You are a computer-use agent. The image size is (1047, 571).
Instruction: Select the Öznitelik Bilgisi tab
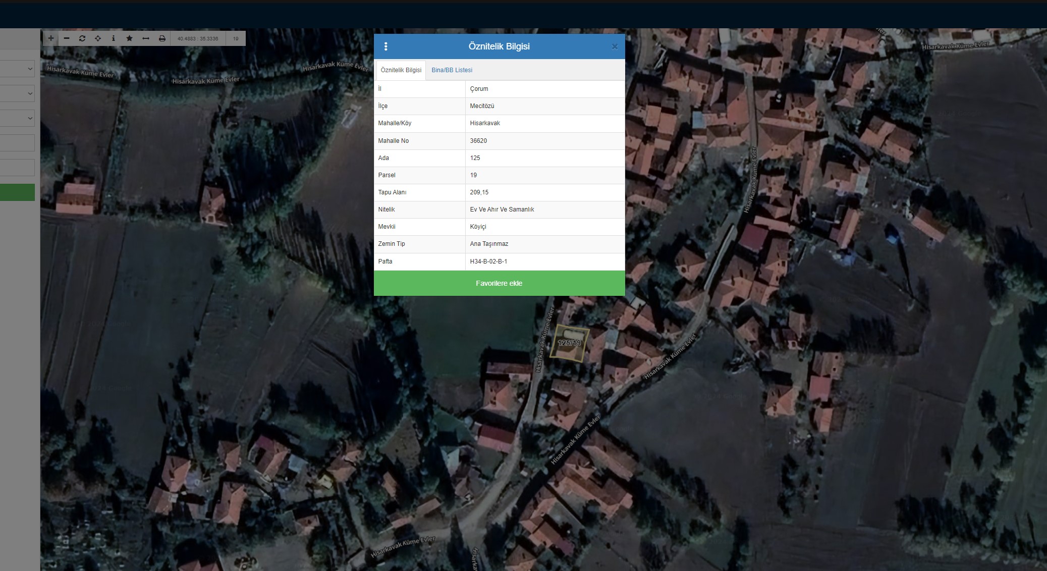[401, 70]
